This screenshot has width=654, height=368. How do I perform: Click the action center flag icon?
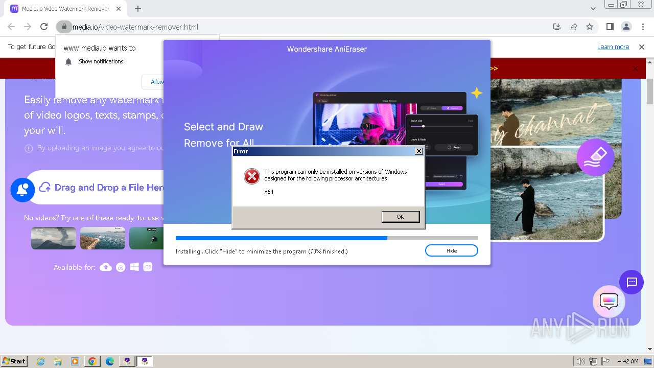coord(605,361)
